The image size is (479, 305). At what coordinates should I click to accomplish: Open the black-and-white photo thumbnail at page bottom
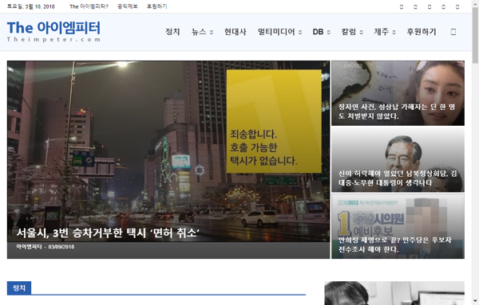point(394,293)
